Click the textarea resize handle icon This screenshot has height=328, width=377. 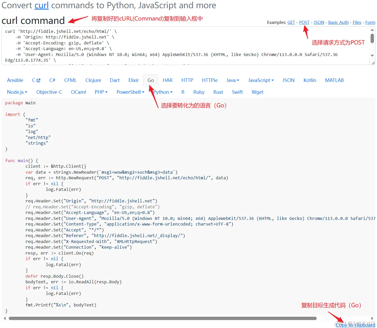[x=373, y=63]
